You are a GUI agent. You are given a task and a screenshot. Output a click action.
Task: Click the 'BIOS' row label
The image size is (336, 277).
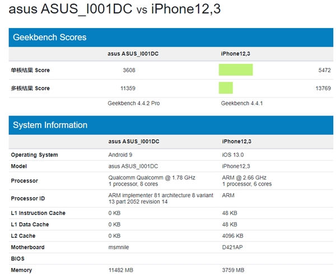[x=17, y=258]
